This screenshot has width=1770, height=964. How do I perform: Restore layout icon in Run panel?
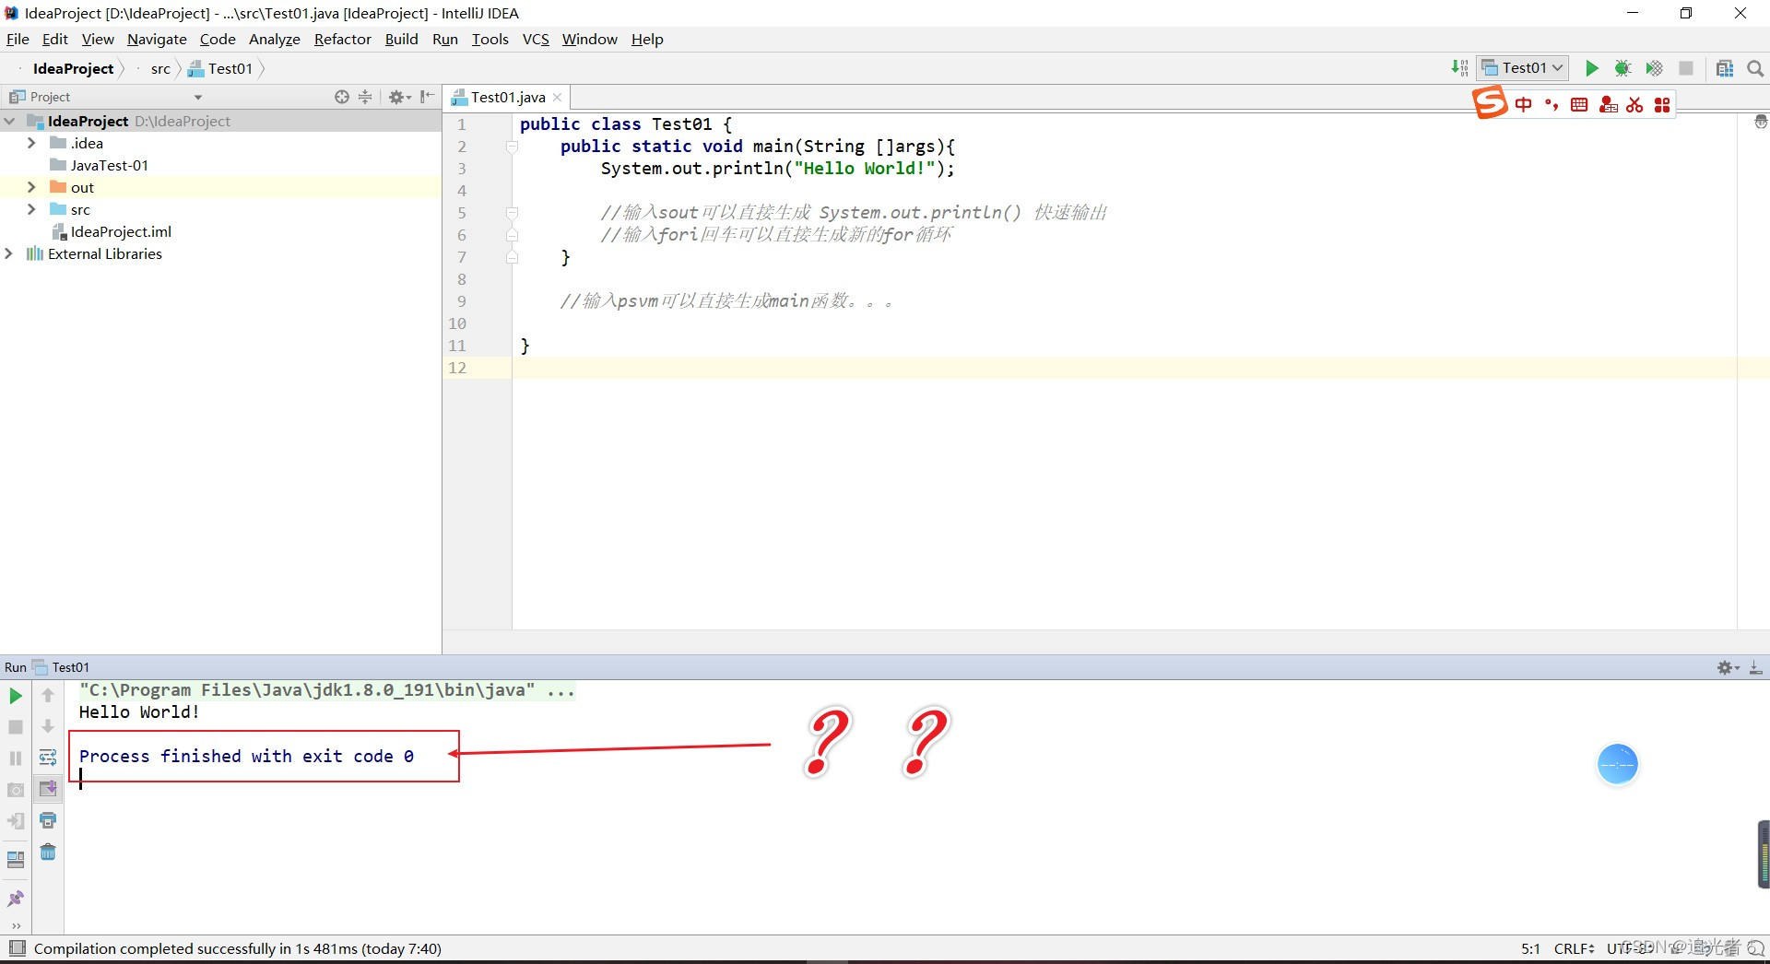pos(16,860)
